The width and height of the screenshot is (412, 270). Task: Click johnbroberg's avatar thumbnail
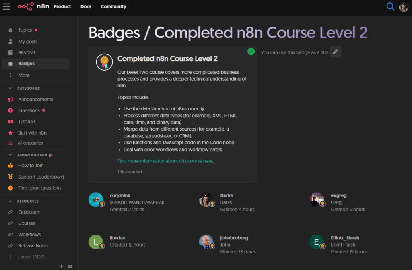[x=206, y=242]
